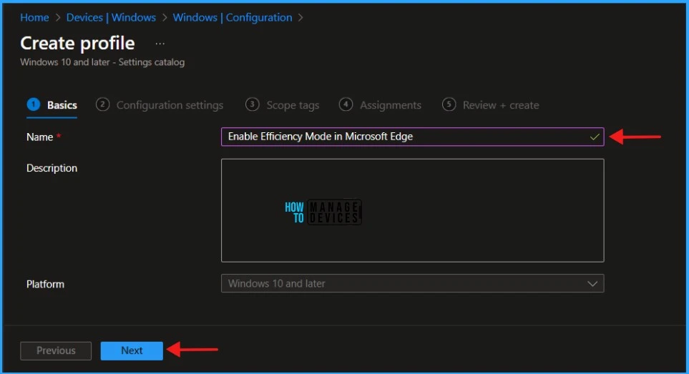Image resolution: width=689 pixels, height=374 pixels.
Task: Click the Description label text
Action: 52,168
